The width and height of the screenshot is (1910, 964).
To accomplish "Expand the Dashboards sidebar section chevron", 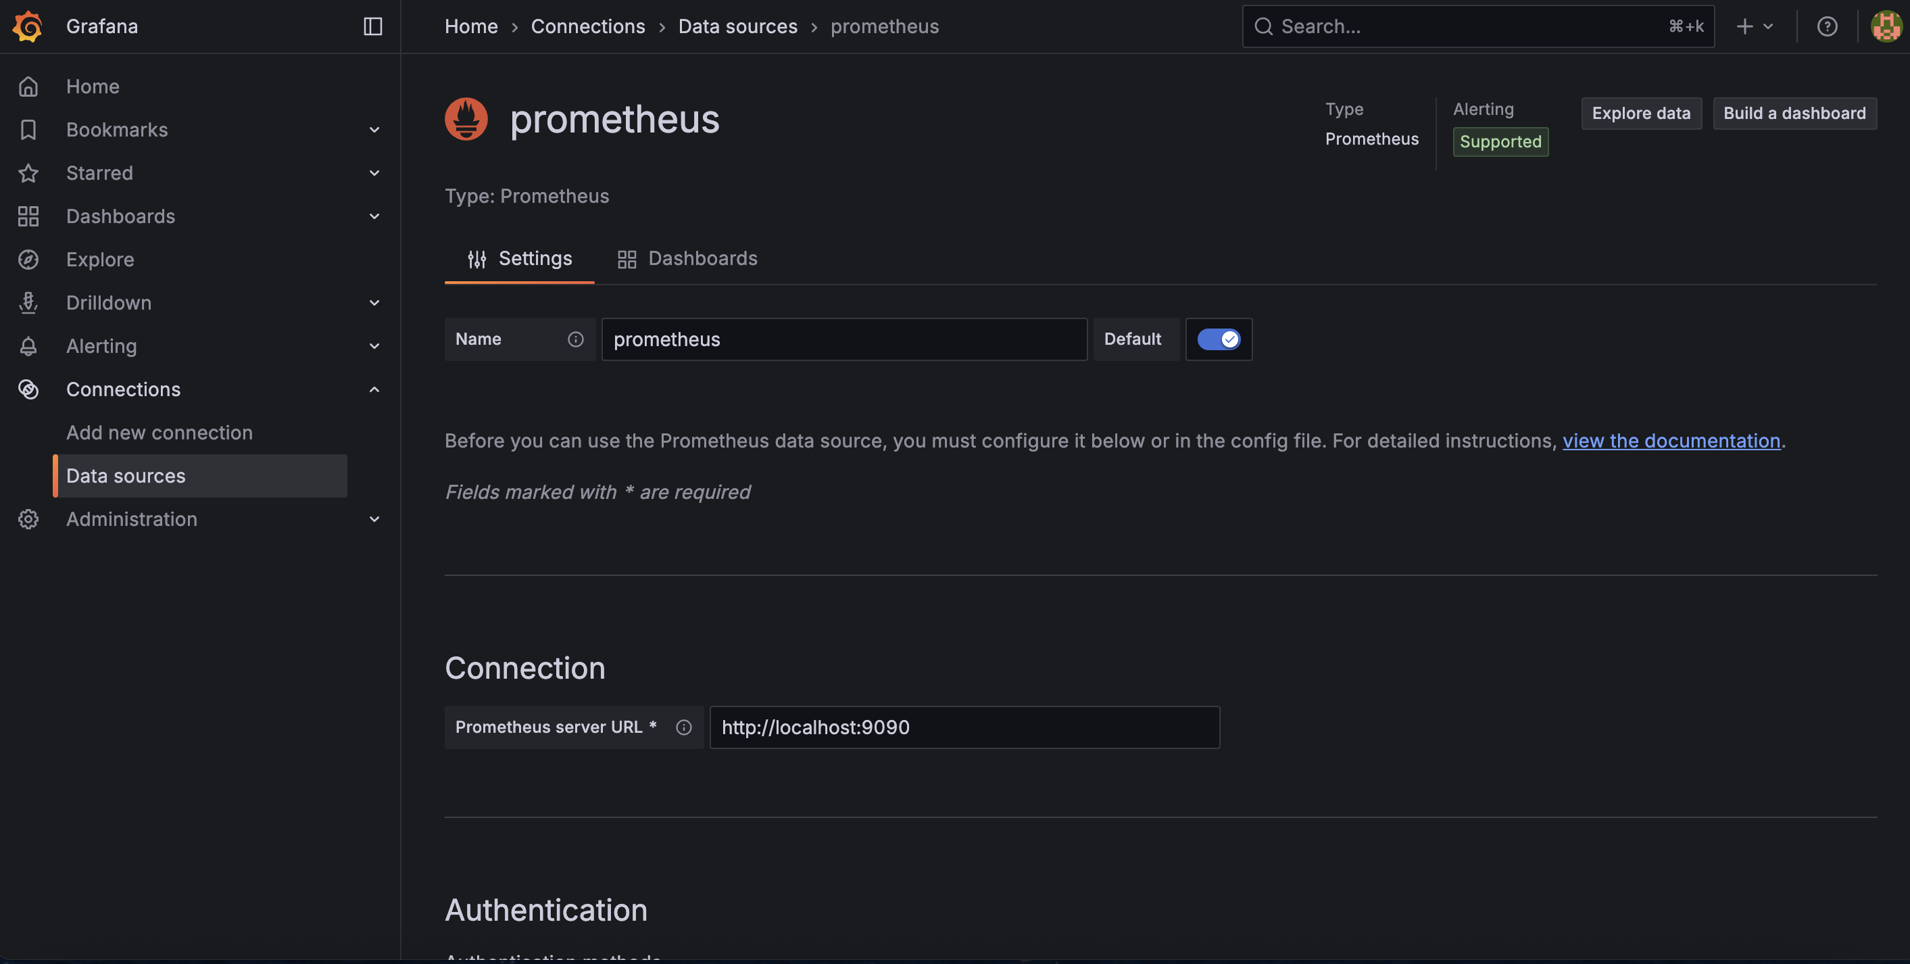I will [374, 216].
